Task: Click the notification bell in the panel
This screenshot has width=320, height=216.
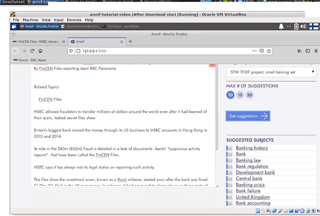Action: click(281, 26)
